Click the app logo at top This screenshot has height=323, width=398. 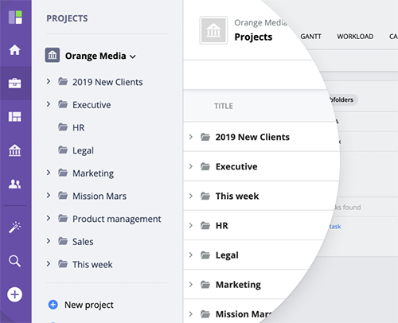click(x=15, y=18)
